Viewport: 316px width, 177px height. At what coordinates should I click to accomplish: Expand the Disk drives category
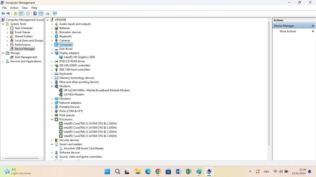pos(52,49)
